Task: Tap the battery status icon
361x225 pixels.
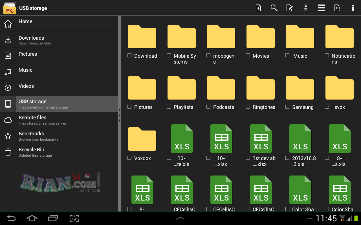Action: pyautogui.click(x=356, y=218)
